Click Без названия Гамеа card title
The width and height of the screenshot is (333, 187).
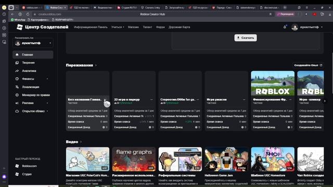85,99
